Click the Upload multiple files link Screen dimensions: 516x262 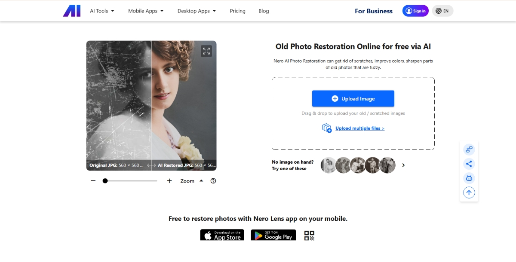pos(360,128)
